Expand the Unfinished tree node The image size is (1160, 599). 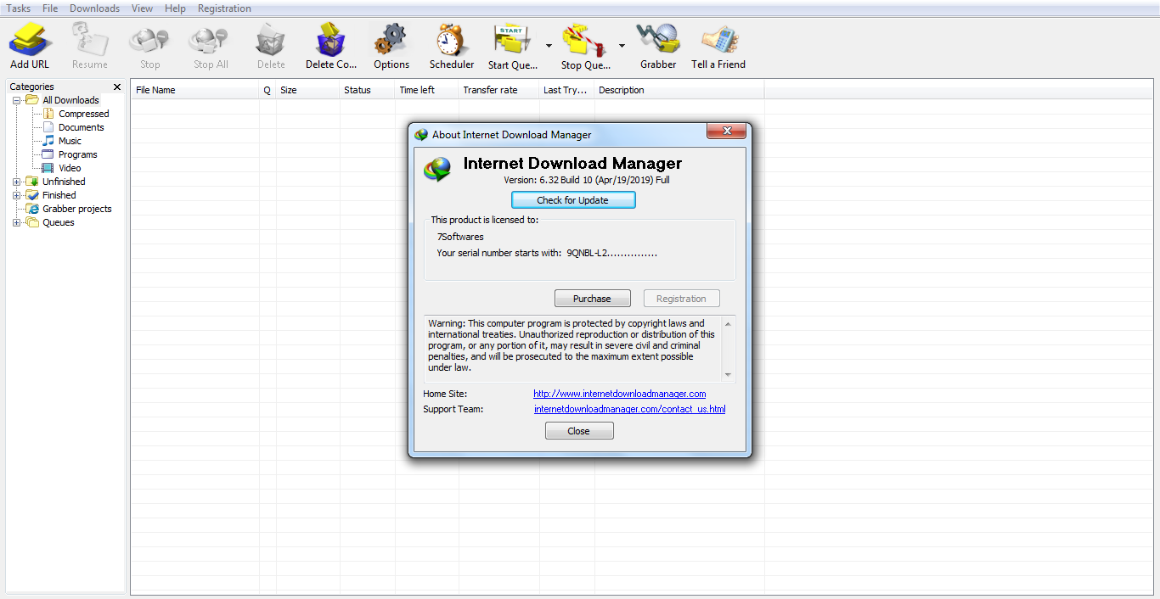[x=16, y=182]
